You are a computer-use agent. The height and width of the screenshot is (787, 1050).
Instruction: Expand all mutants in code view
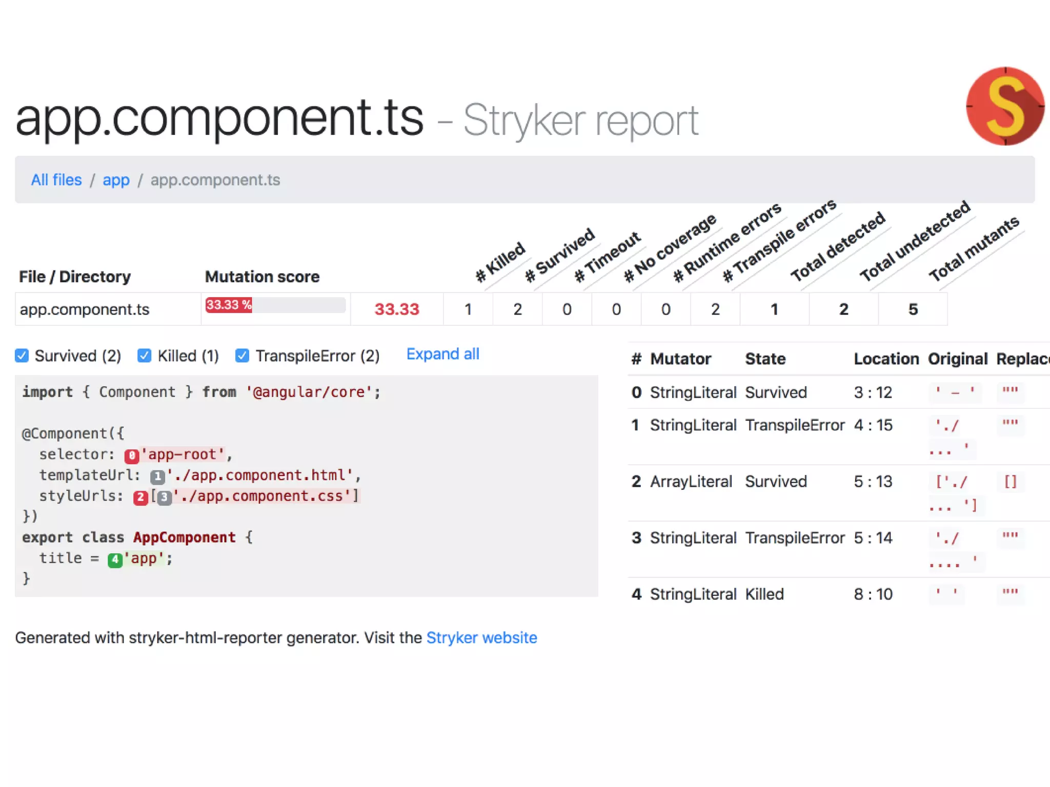442,354
